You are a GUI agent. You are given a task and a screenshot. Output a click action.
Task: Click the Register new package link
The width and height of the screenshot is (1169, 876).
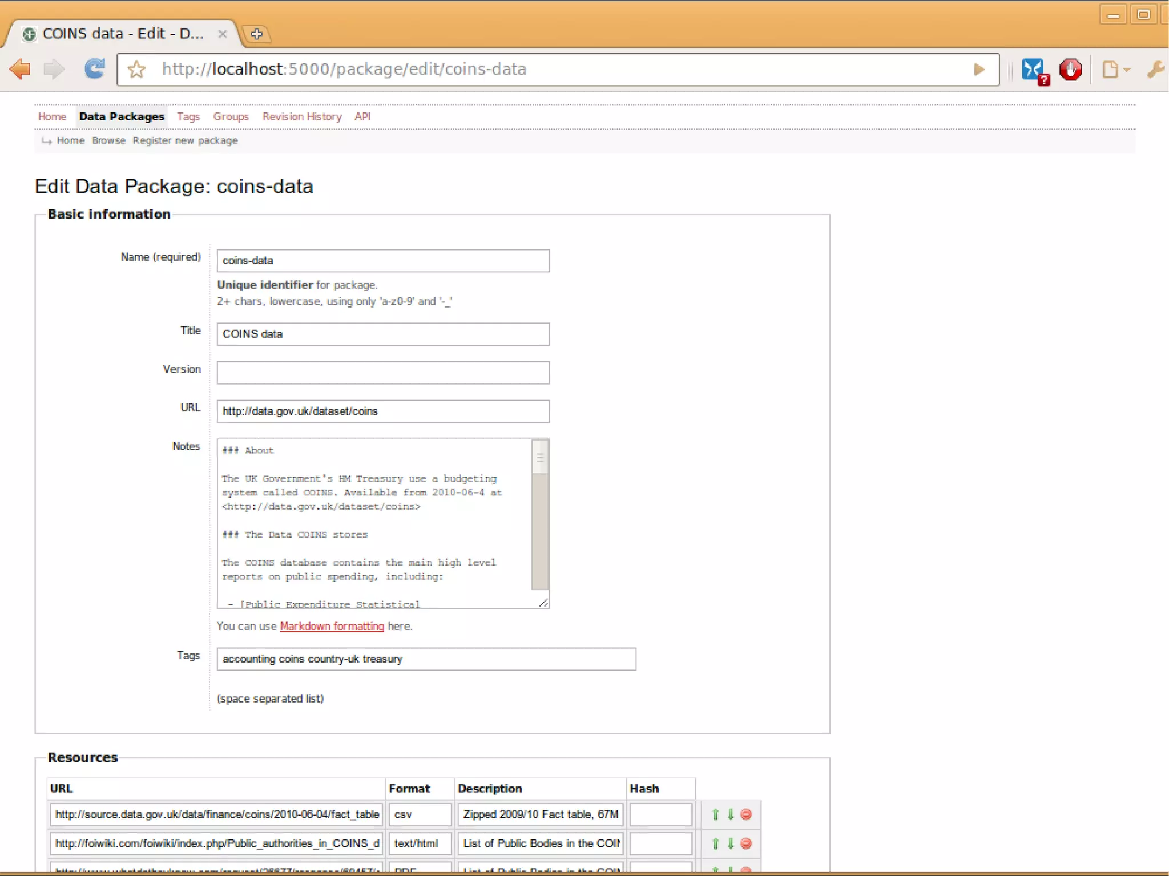185,140
